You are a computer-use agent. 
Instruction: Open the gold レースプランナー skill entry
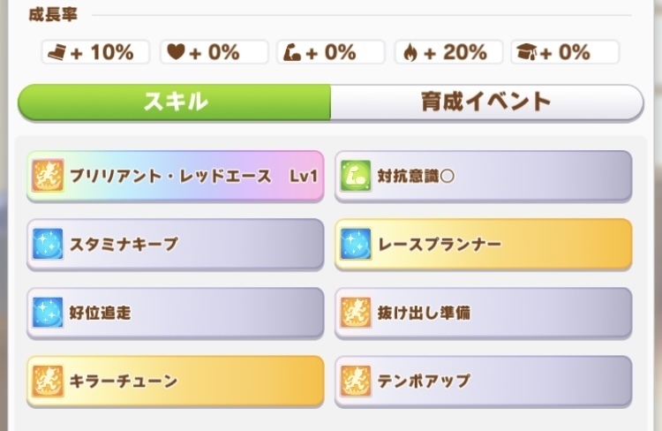[484, 245]
